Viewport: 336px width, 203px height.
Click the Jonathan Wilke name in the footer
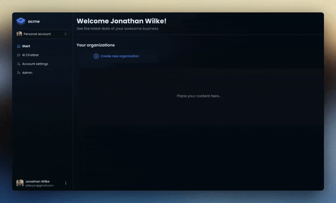point(37,182)
